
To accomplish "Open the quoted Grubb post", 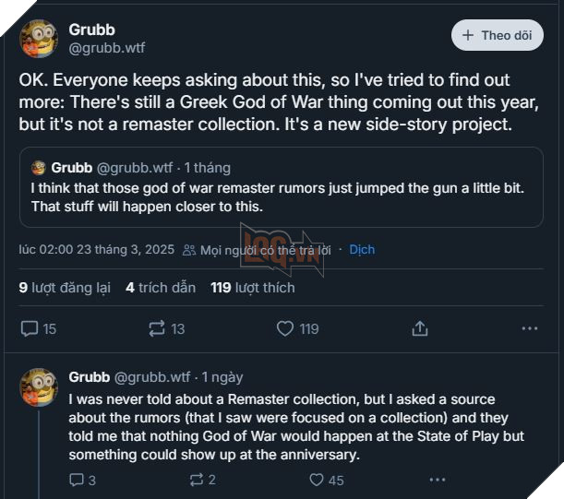I will (274, 196).
